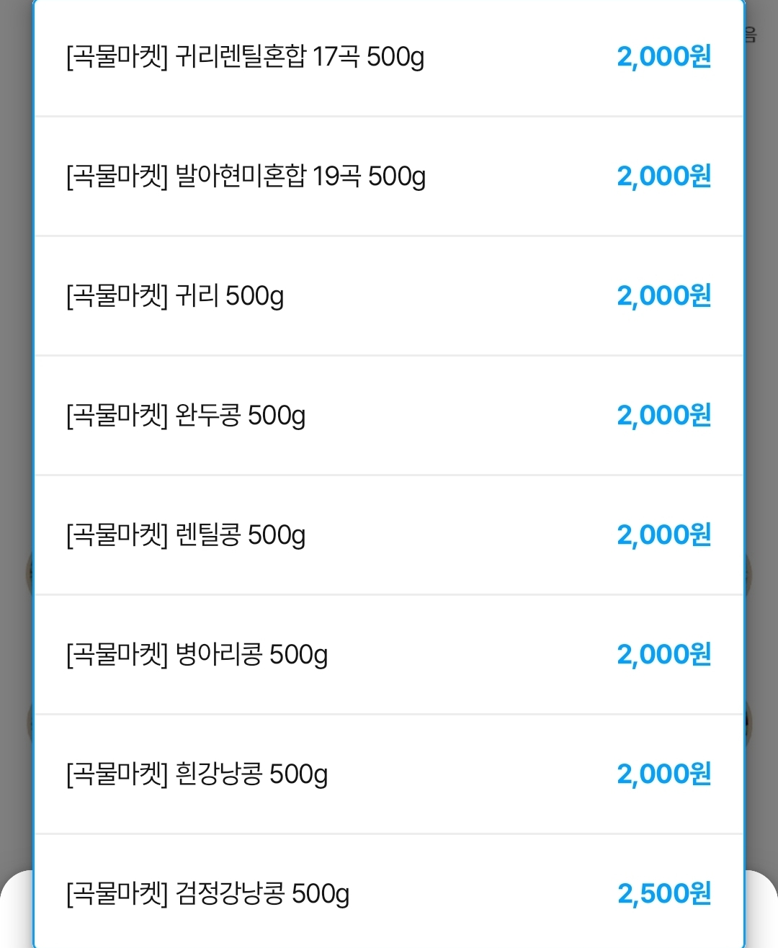This screenshot has width=778, height=948.
Task: Select the 병아리콩 500g option
Action: tap(197, 654)
